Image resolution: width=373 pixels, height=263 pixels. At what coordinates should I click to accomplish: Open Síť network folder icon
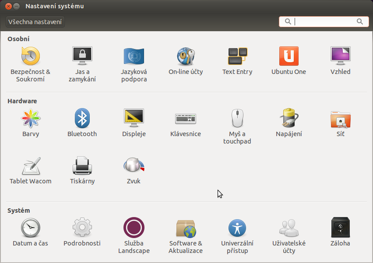(x=341, y=119)
